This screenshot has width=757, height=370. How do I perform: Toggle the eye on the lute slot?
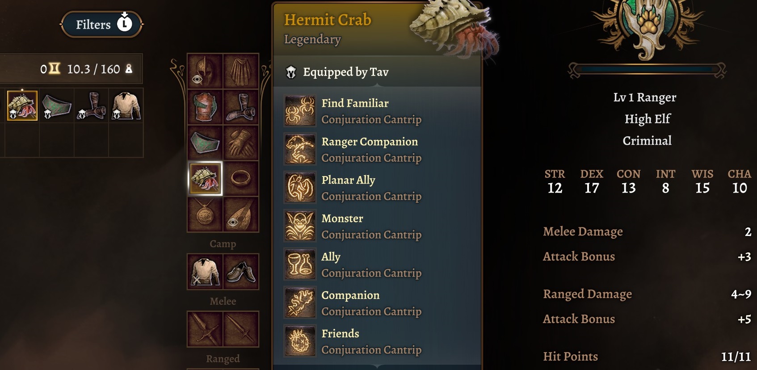[x=233, y=222]
